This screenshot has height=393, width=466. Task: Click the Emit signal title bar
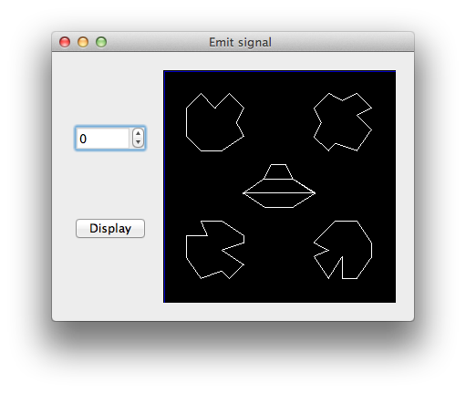coord(240,42)
